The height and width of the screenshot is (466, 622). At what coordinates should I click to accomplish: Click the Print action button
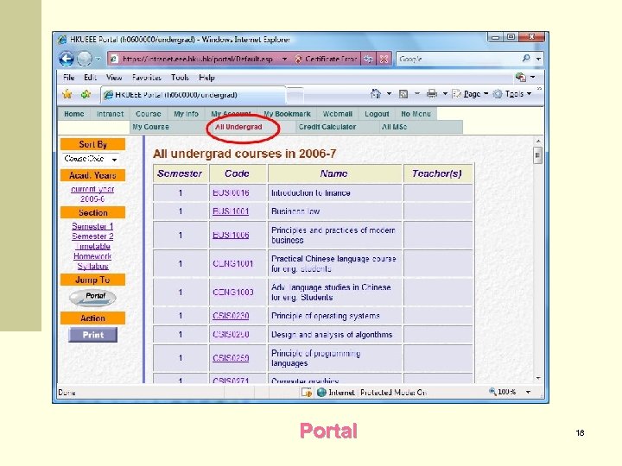click(92, 335)
